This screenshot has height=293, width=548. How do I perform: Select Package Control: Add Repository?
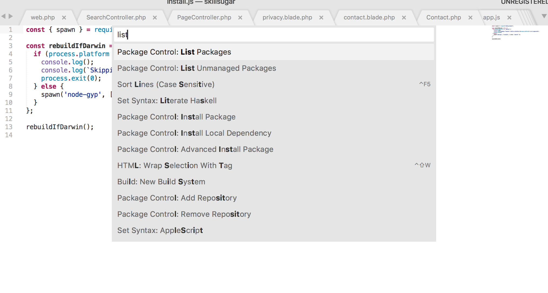pyautogui.click(x=274, y=198)
